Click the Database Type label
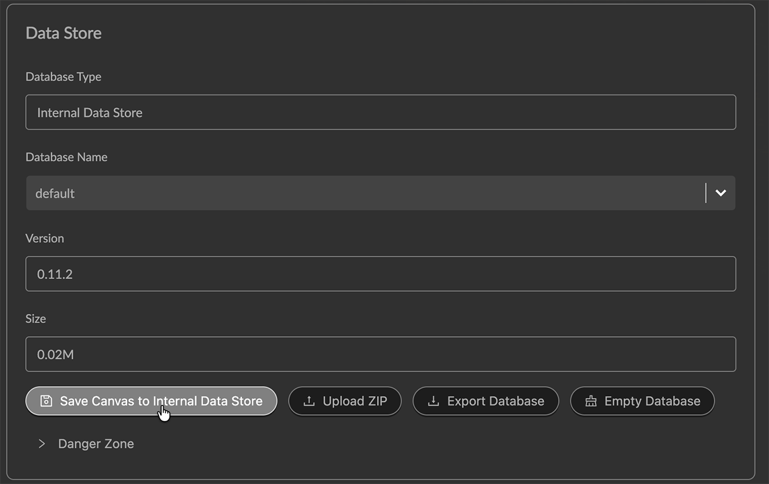Screen dimensions: 769x484 64,77
